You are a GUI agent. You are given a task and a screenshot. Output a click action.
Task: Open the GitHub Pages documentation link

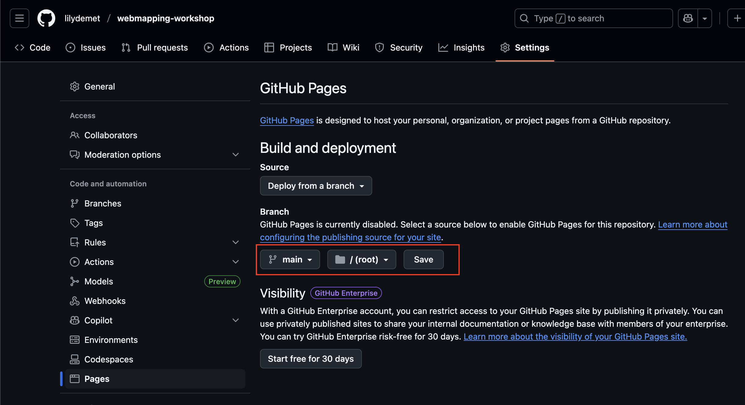click(287, 121)
